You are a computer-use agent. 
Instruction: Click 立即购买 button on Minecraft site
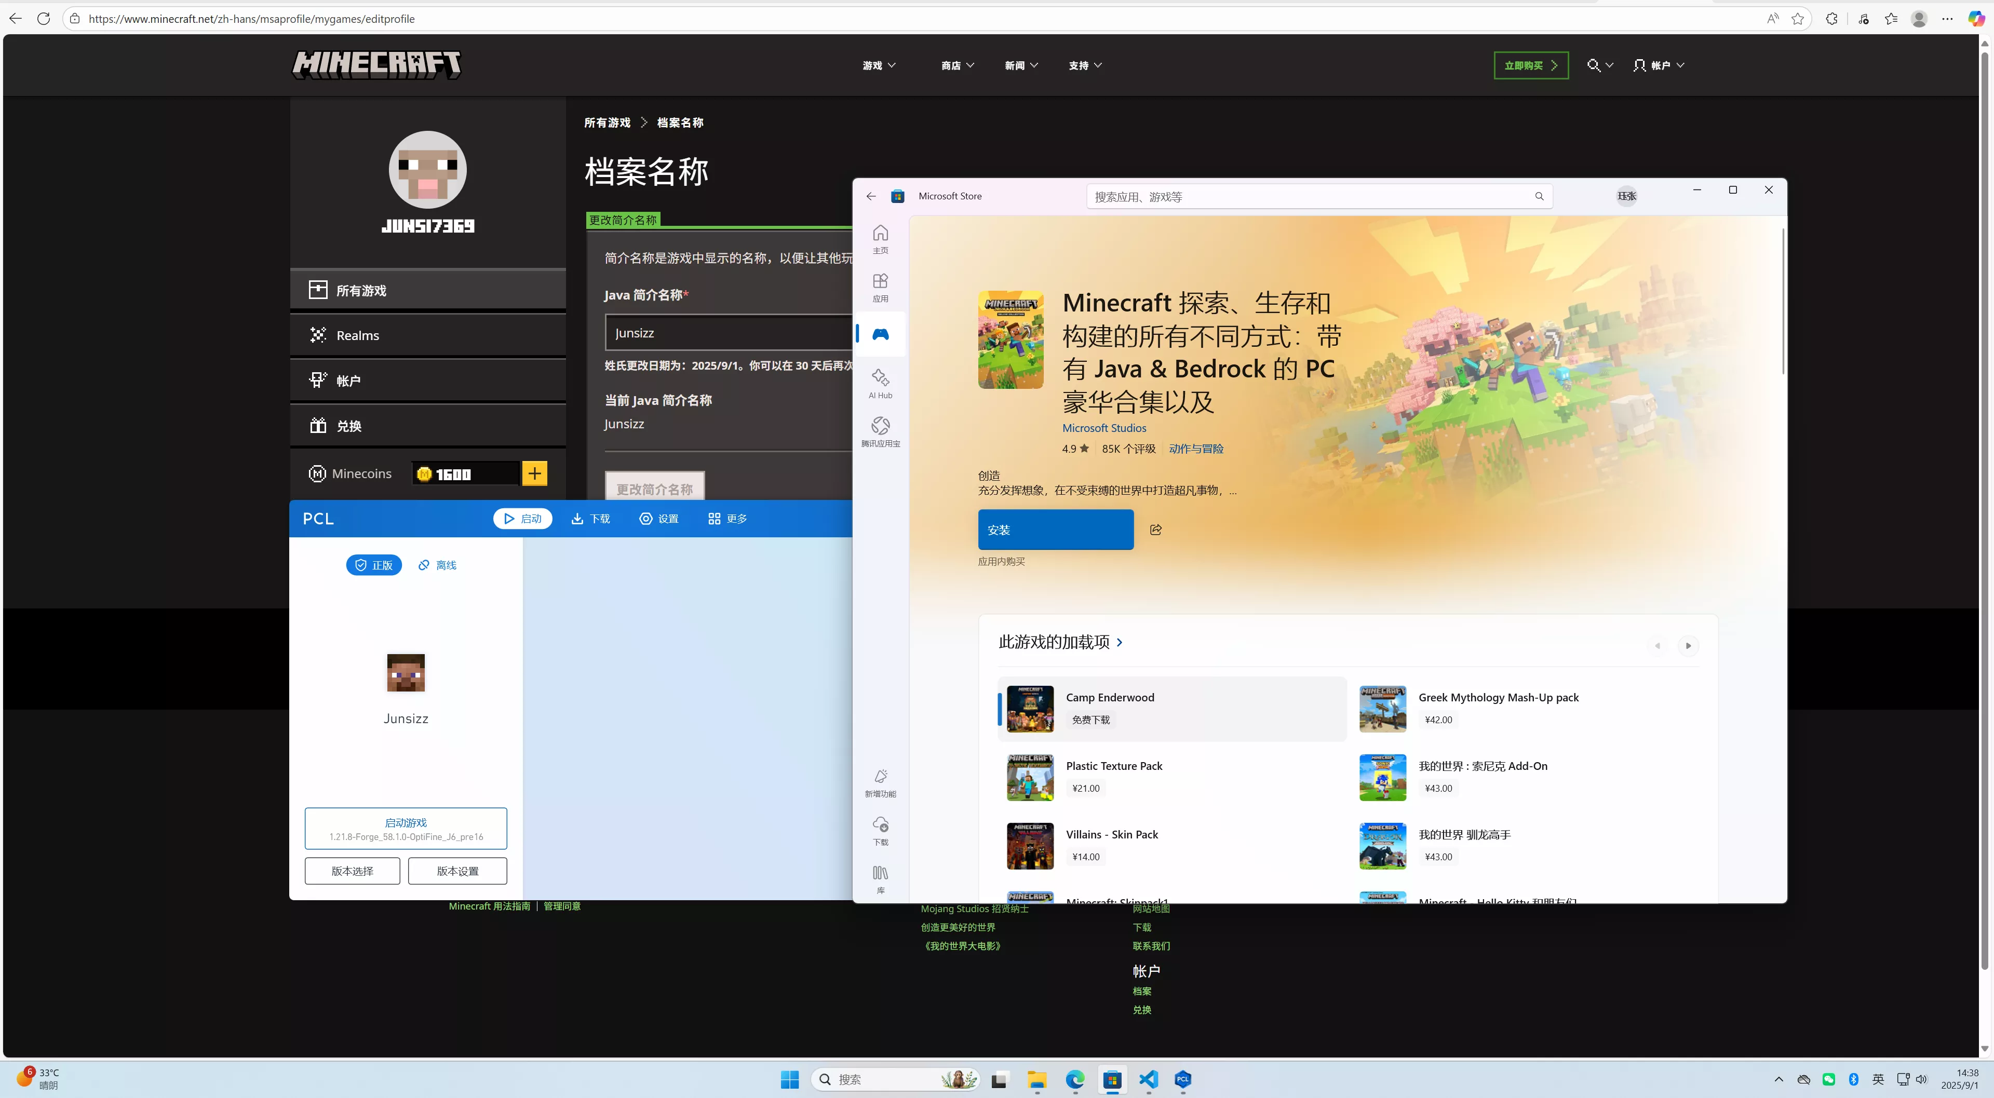1531,66
